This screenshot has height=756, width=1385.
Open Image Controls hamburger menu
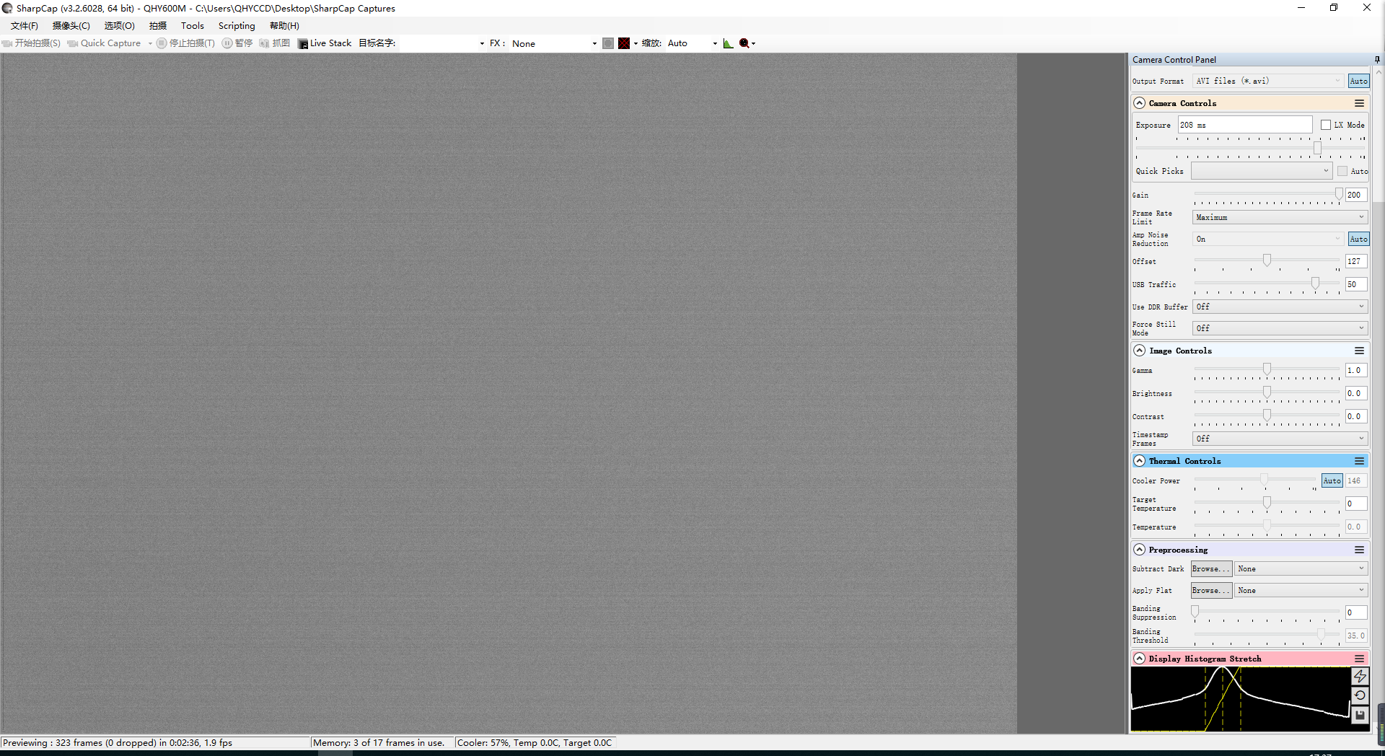pos(1359,351)
